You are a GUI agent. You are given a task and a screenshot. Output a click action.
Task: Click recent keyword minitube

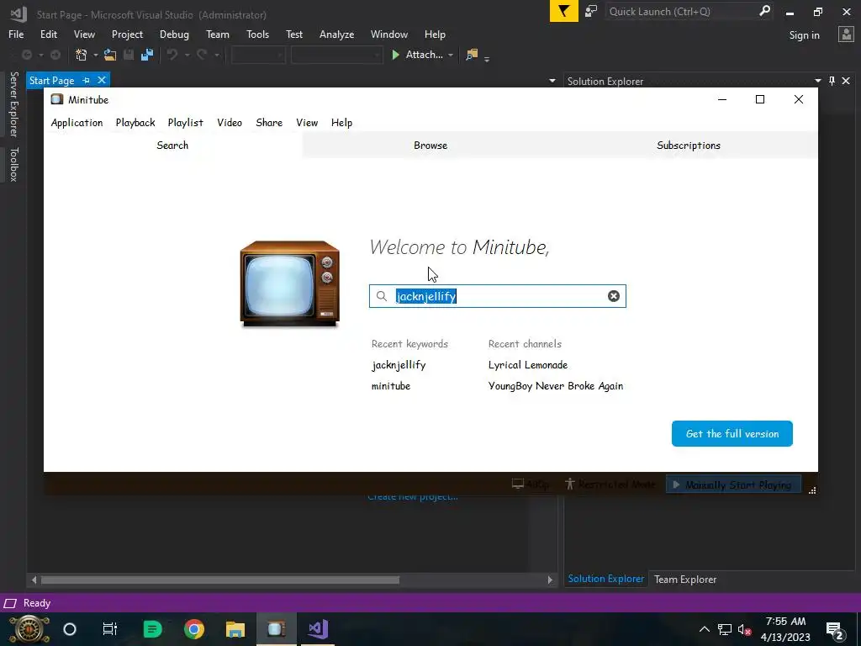(x=391, y=385)
